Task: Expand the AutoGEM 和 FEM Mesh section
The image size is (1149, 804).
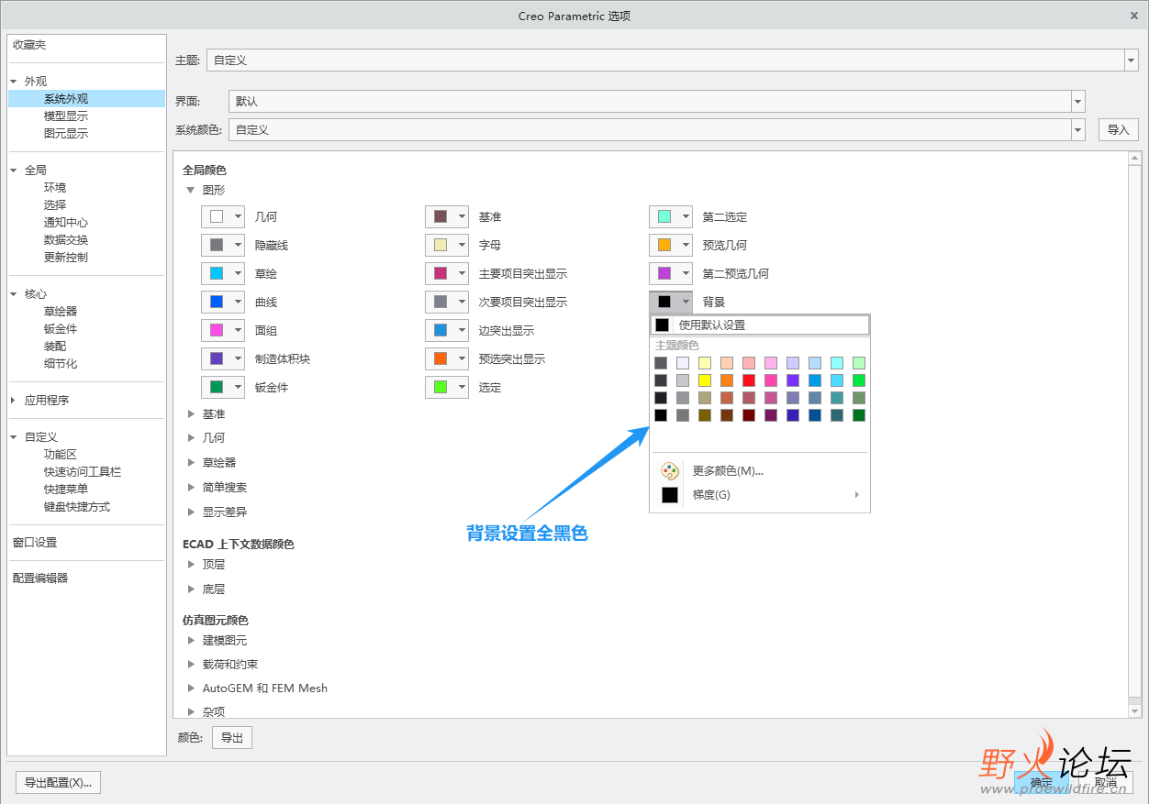Action: pos(191,688)
